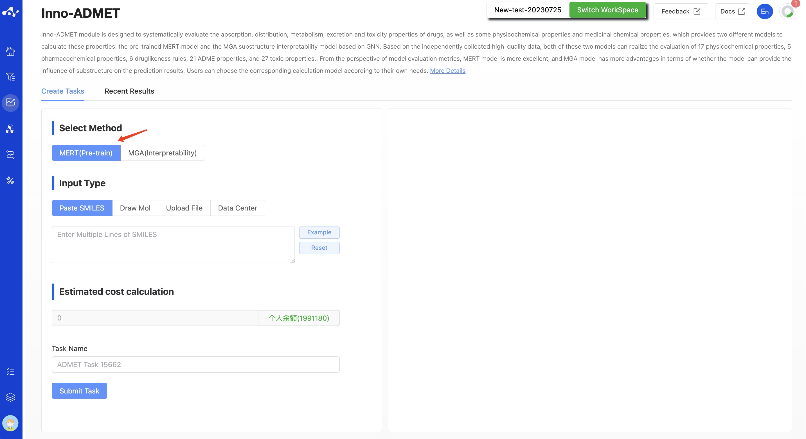The image size is (806, 439).
Task: Choose Data Center input type
Action: point(237,208)
